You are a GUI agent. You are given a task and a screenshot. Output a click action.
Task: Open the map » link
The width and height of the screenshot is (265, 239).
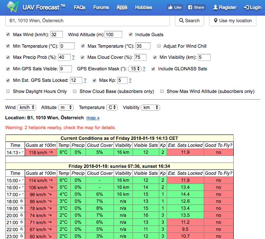coord(93,118)
